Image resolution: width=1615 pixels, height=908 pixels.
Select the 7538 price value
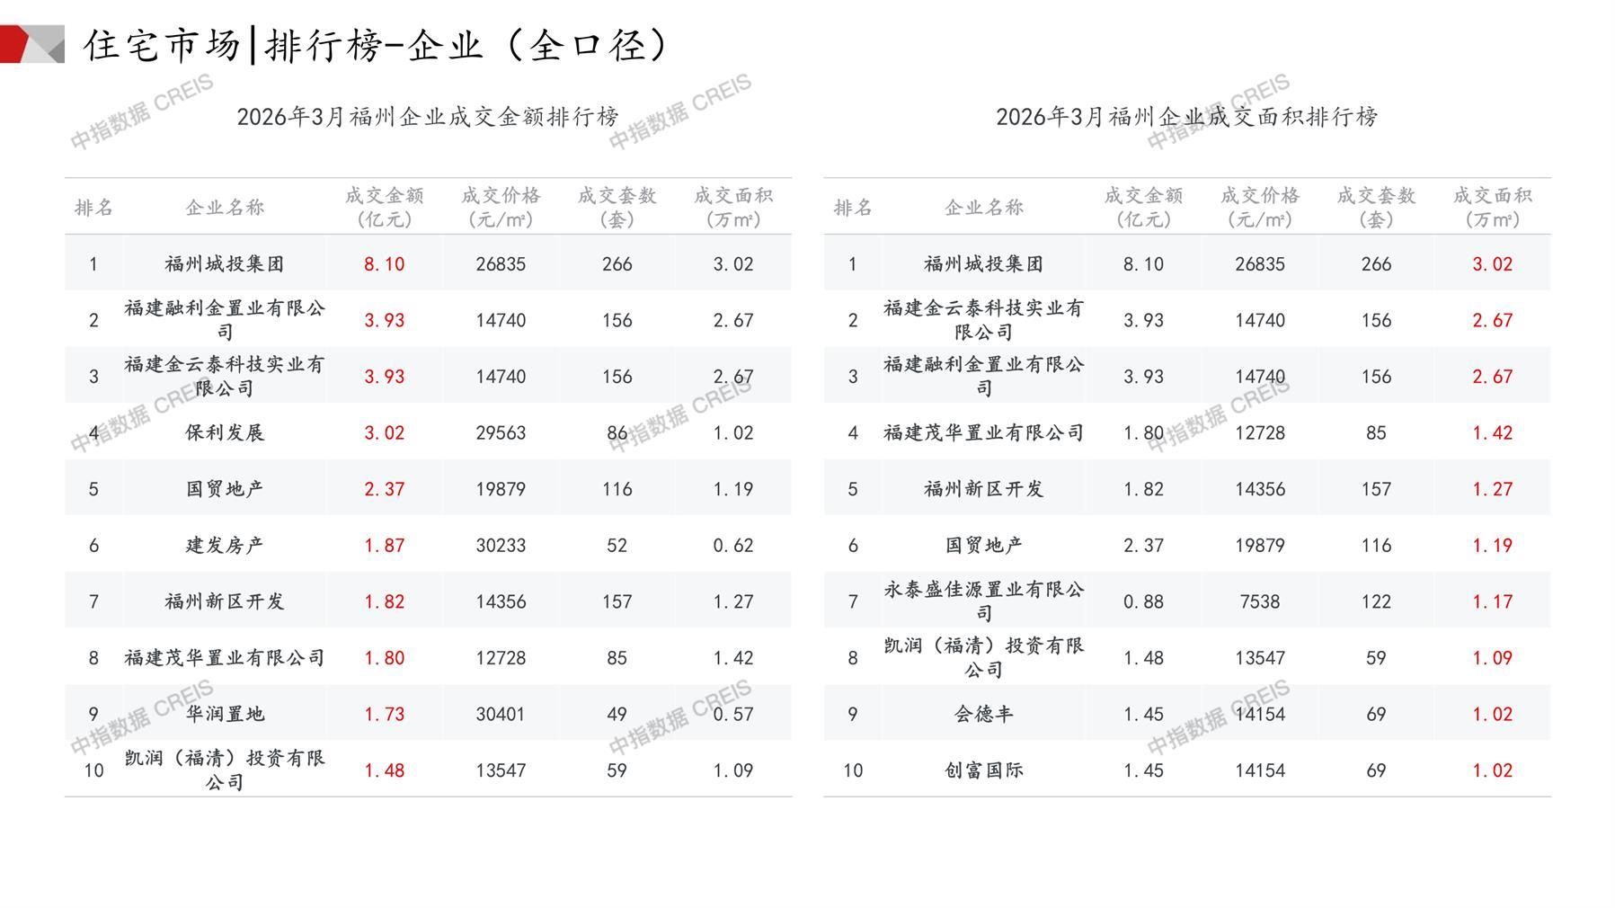coord(1259,601)
